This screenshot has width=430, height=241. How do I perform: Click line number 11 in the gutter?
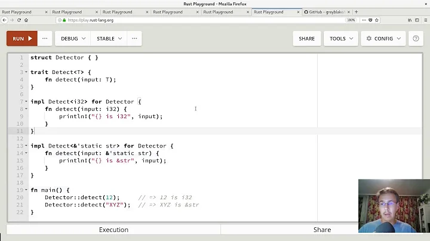click(x=20, y=131)
